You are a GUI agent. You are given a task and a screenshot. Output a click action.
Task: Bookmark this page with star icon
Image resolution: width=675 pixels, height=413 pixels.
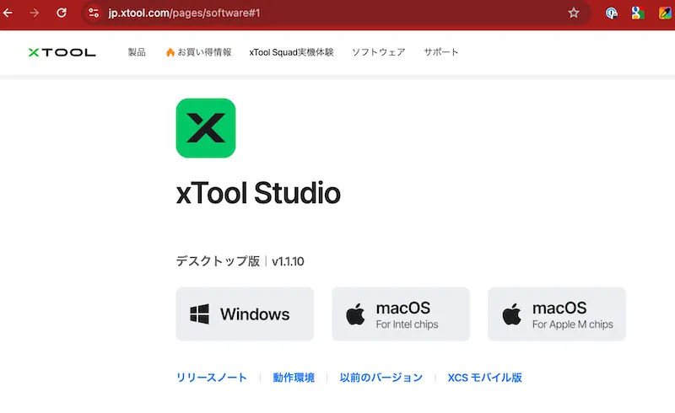tap(574, 13)
